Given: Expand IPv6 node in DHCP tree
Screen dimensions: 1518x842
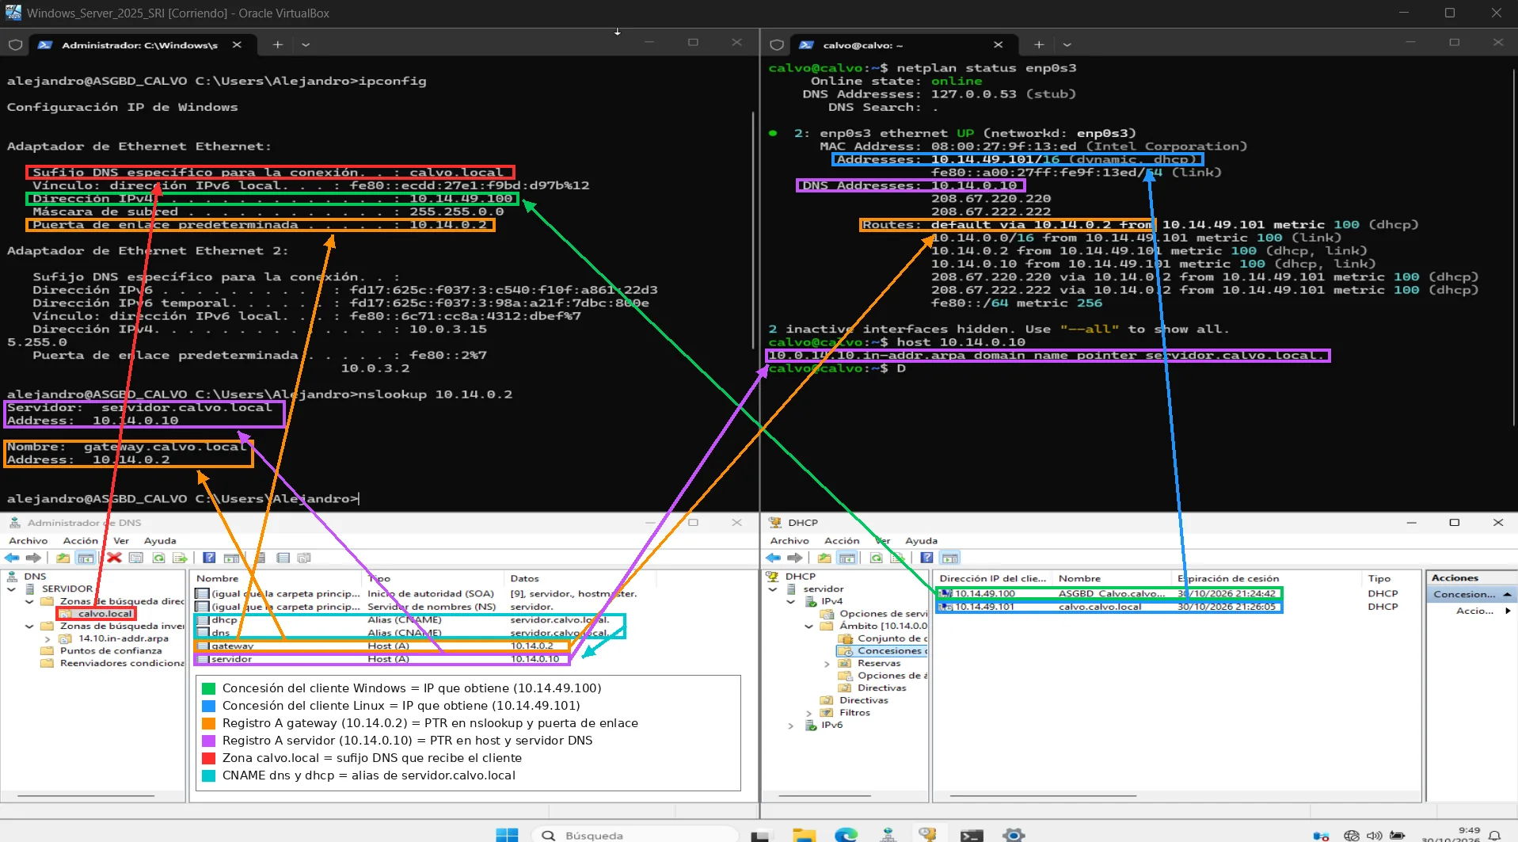Looking at the screenshot, I should (x=791, y=726).
